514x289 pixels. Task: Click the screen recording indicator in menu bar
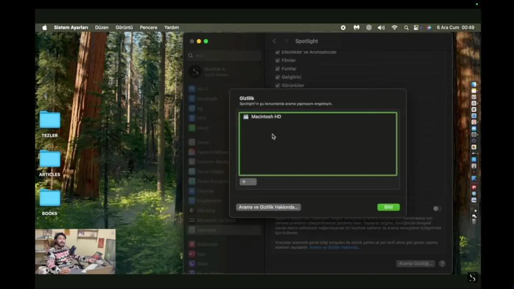pos(343,28)
